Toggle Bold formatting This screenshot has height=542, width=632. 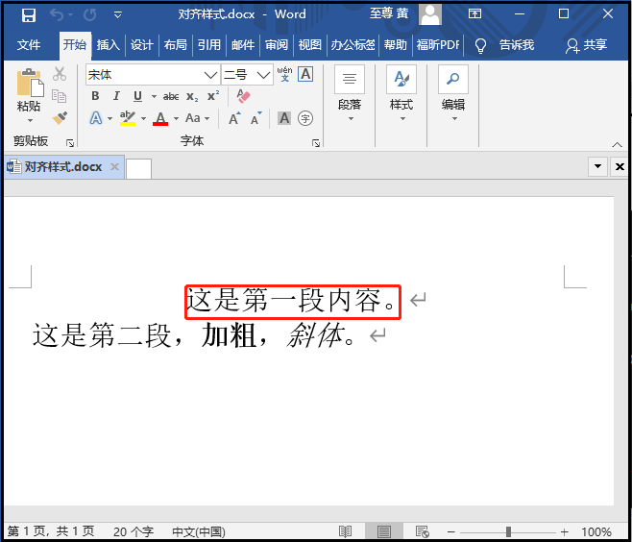(95, 96)
